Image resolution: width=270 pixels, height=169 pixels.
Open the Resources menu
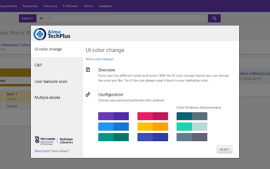tap(30, 6)
